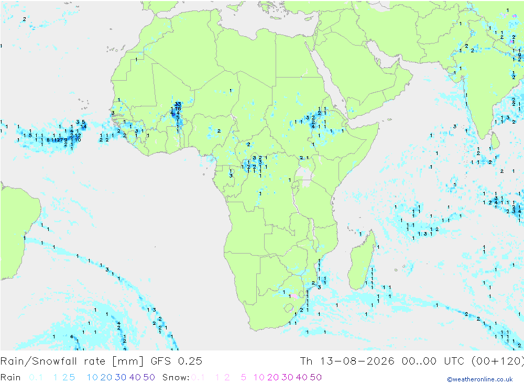
Task: Click the island of Sri Lanka
Action: (495, 140)
